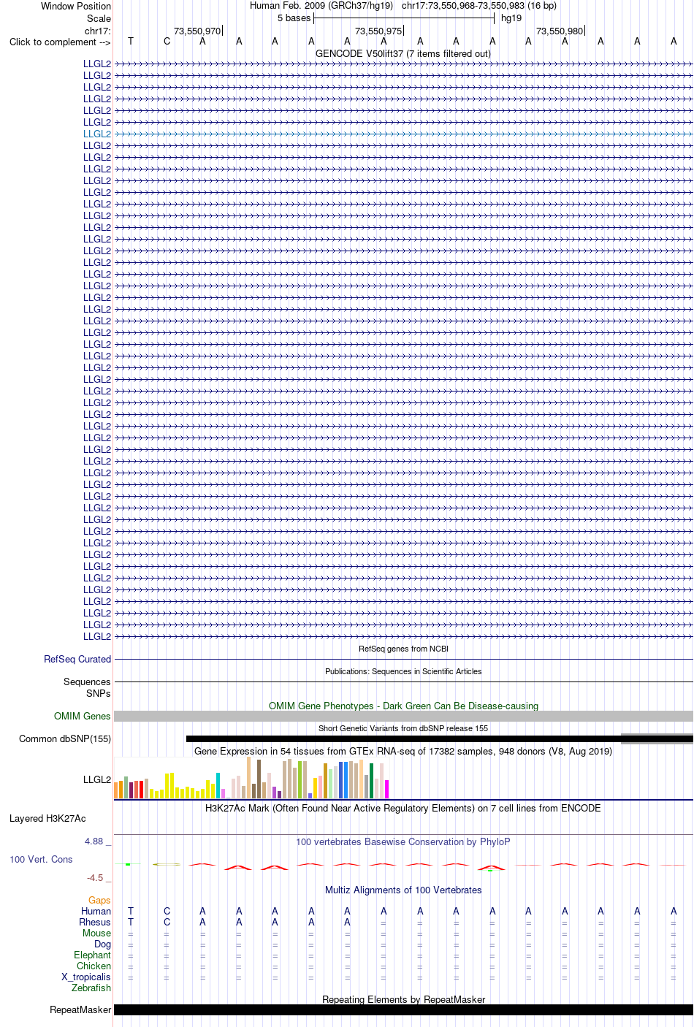Image resolution: width=694 pixels, height=1027 pixels.
Task: Click the 'Layered H3K27Ac' track label
Action: [x=47, y=818]
